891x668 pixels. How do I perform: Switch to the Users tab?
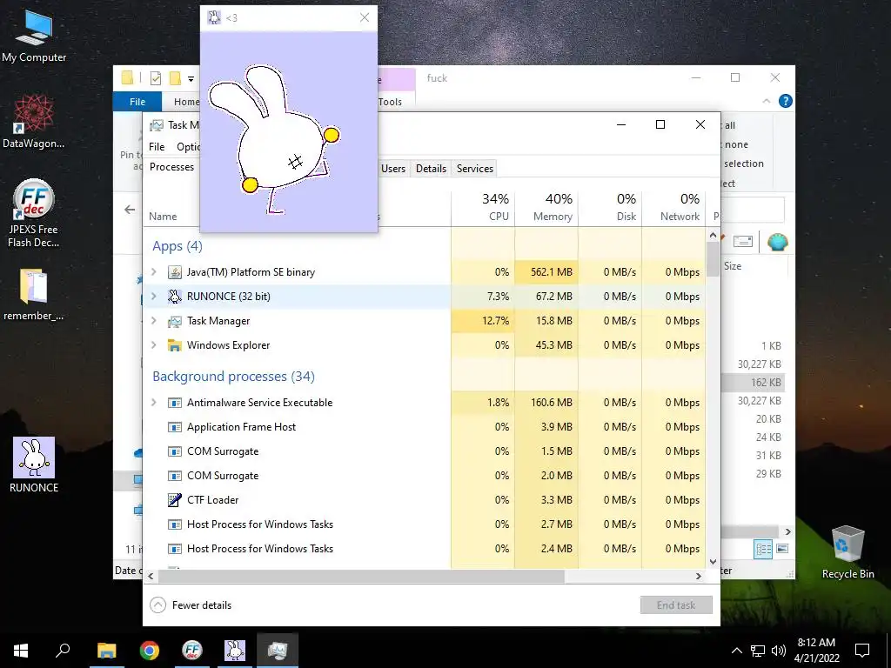pos(393,168)
